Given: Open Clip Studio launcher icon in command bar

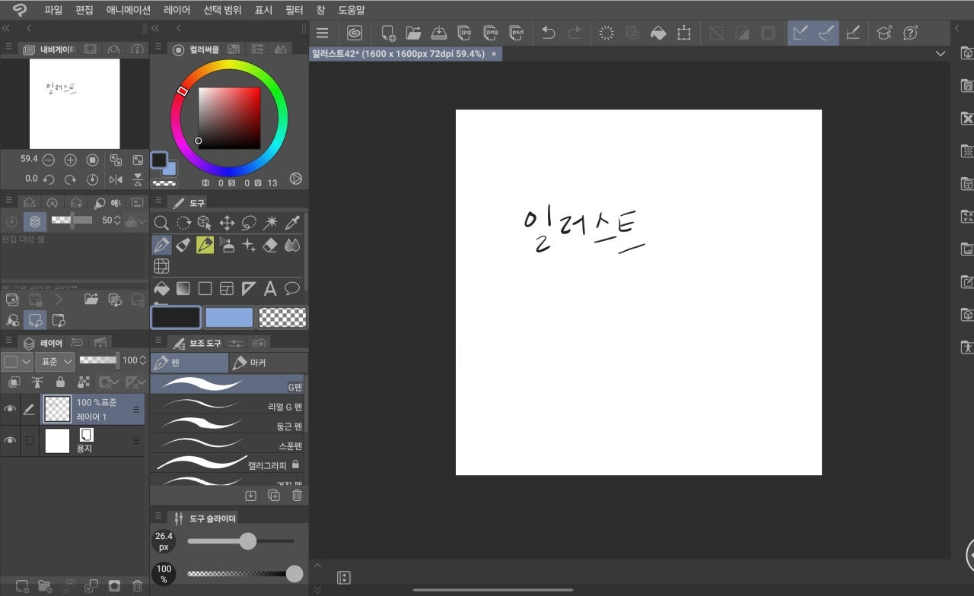Looking at the screenshot, I should pos(355,33).
